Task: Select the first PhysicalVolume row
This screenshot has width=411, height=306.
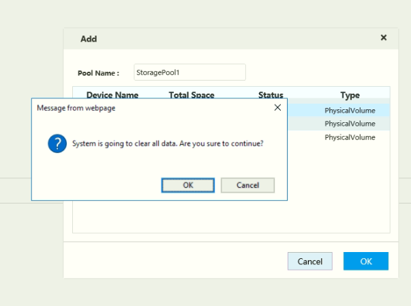Action: 350,110
